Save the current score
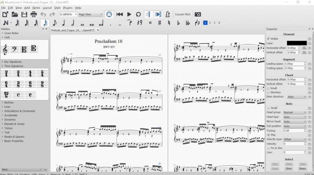 [24, 14]
